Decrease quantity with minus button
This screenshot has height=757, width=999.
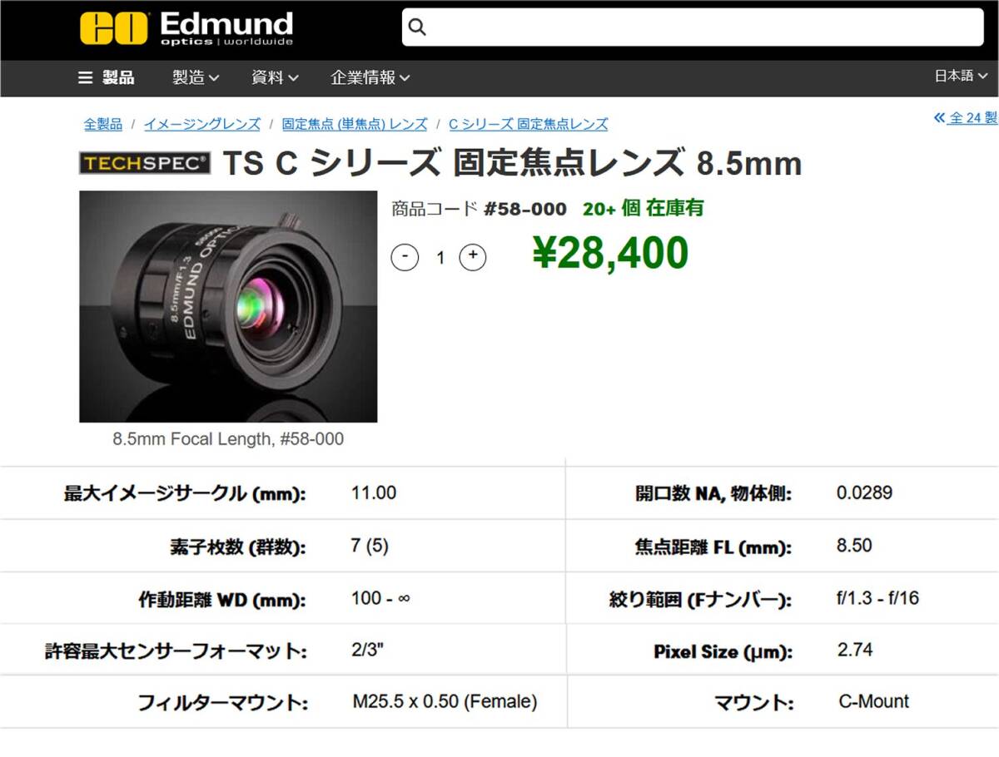(405, 257)
